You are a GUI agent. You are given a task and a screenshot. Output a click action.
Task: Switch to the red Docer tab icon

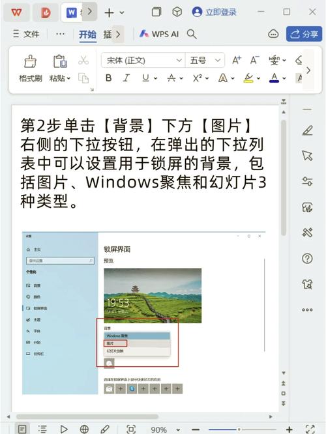pyautogui.click(x=46, y=13)
